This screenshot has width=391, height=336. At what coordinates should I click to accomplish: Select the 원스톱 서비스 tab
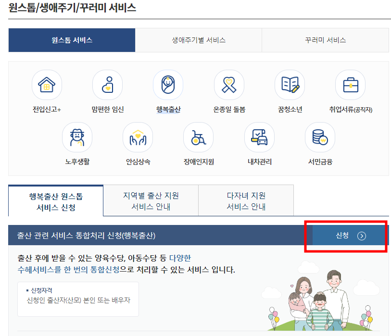[x=72, y=40]
